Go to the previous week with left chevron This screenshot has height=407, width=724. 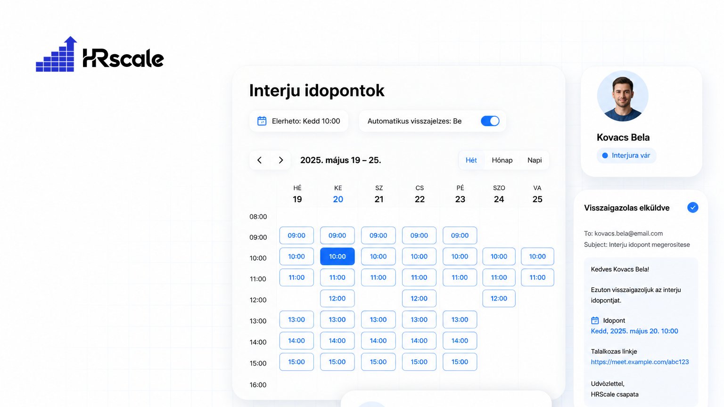(259, 160)
